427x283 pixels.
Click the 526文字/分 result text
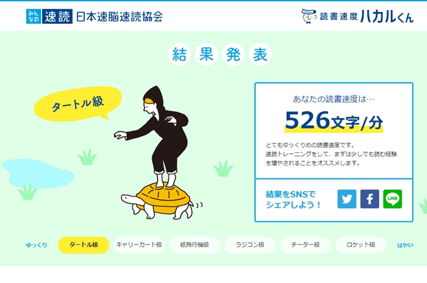click(334, 120)
